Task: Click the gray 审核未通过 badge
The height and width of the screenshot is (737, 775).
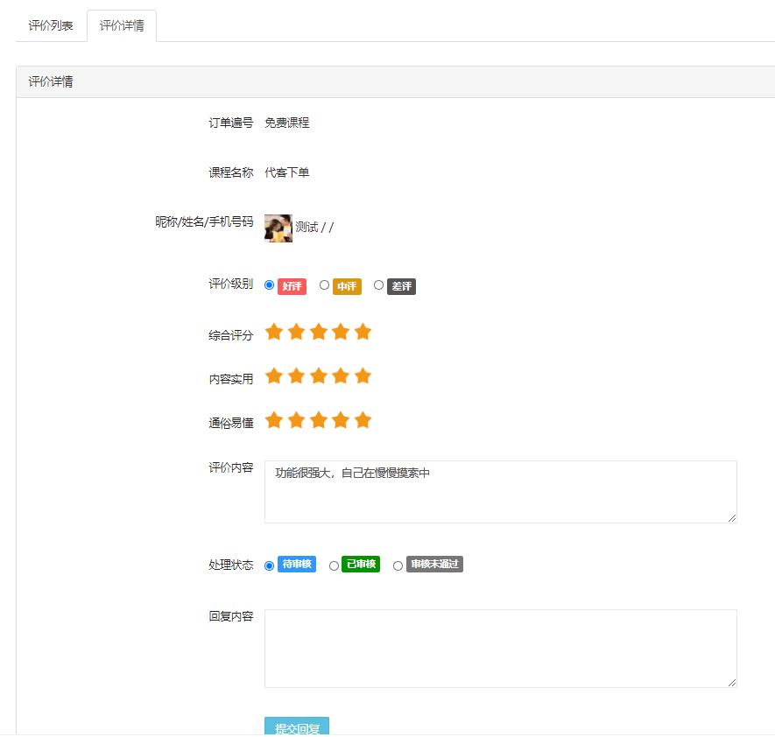Action: 434,564
